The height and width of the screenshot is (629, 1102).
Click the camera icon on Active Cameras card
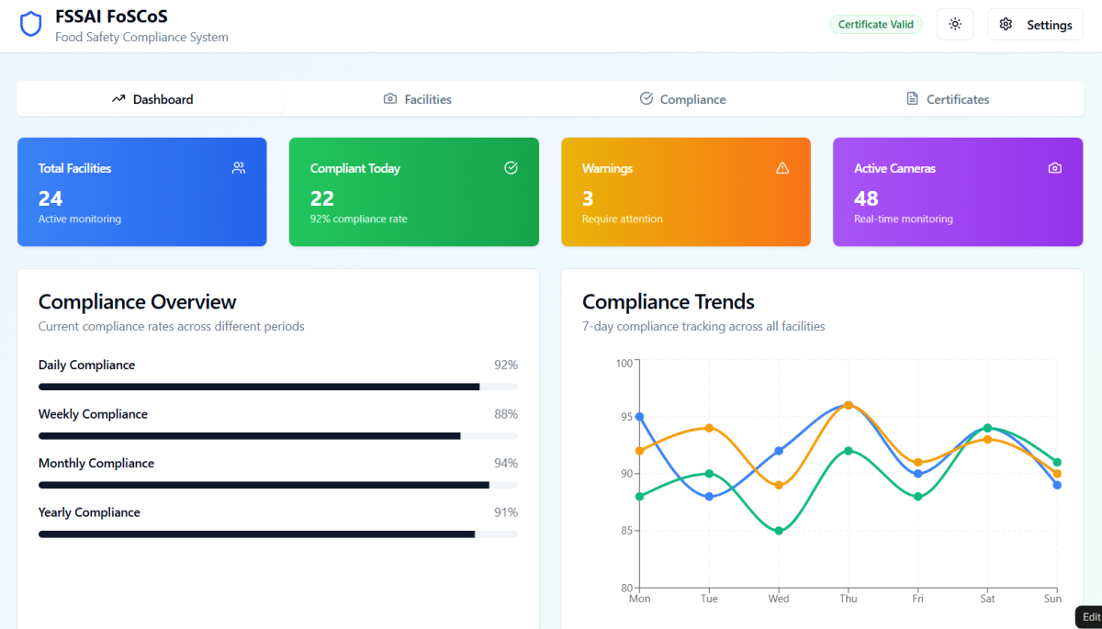click(1054, 168)
